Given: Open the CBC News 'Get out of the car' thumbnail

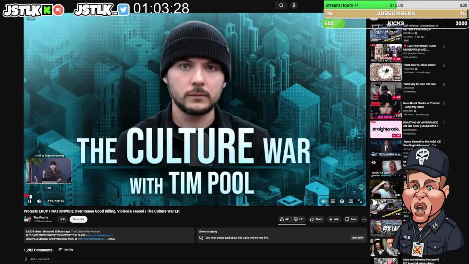Looking at the screenshot, I should 386,33.
